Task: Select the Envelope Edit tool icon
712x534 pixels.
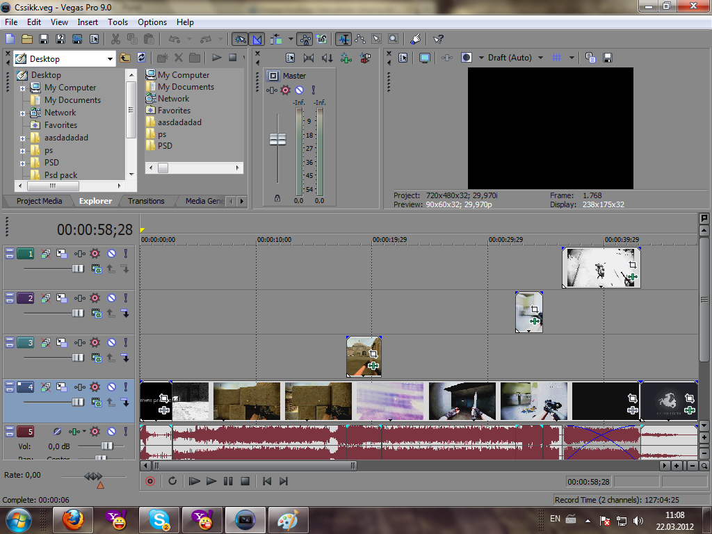Action: (361, 39)
